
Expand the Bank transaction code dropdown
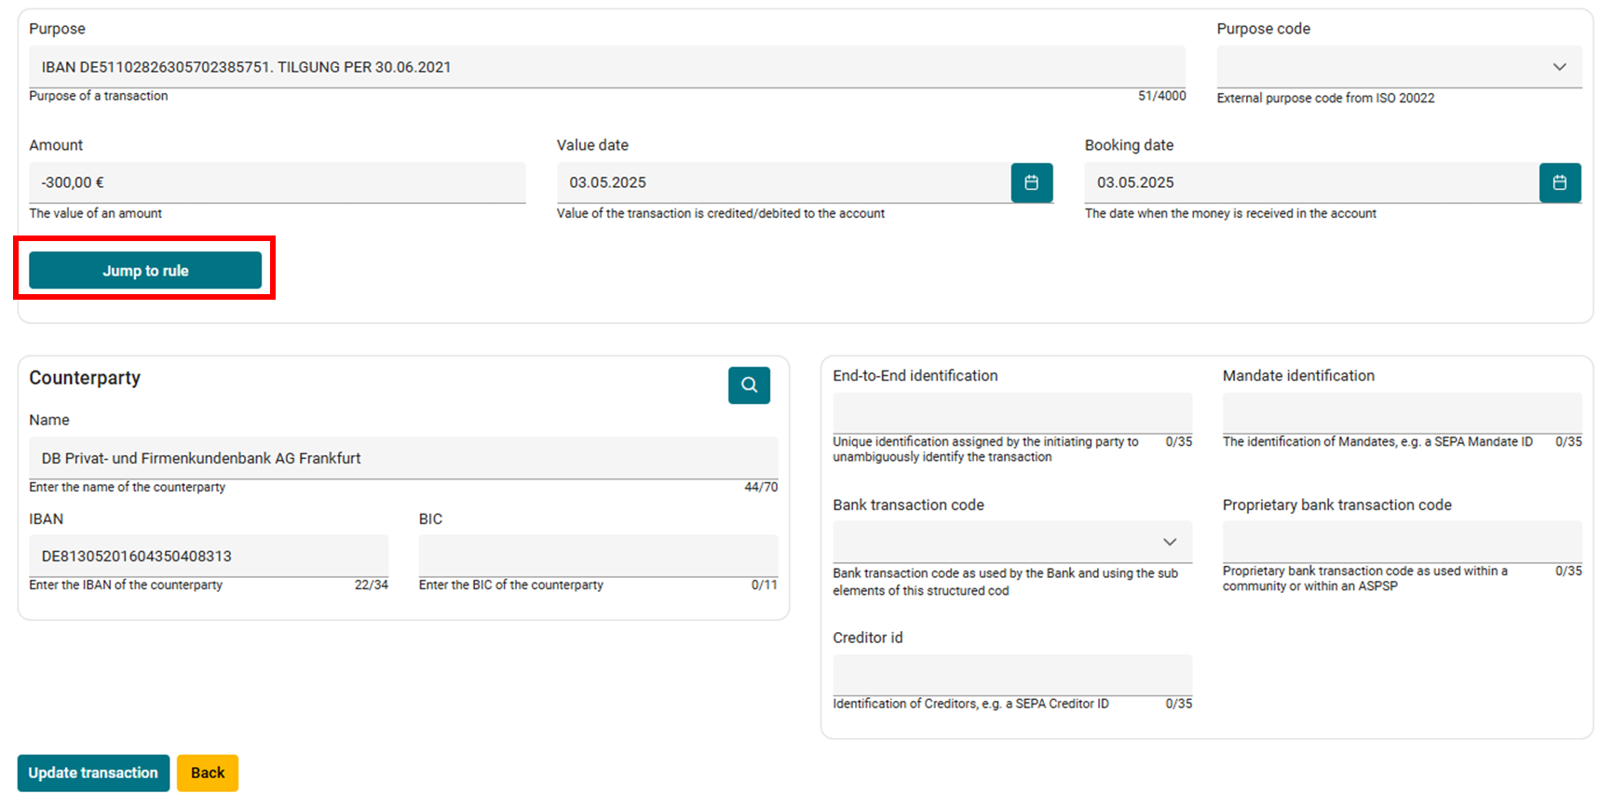(1010, 542)
